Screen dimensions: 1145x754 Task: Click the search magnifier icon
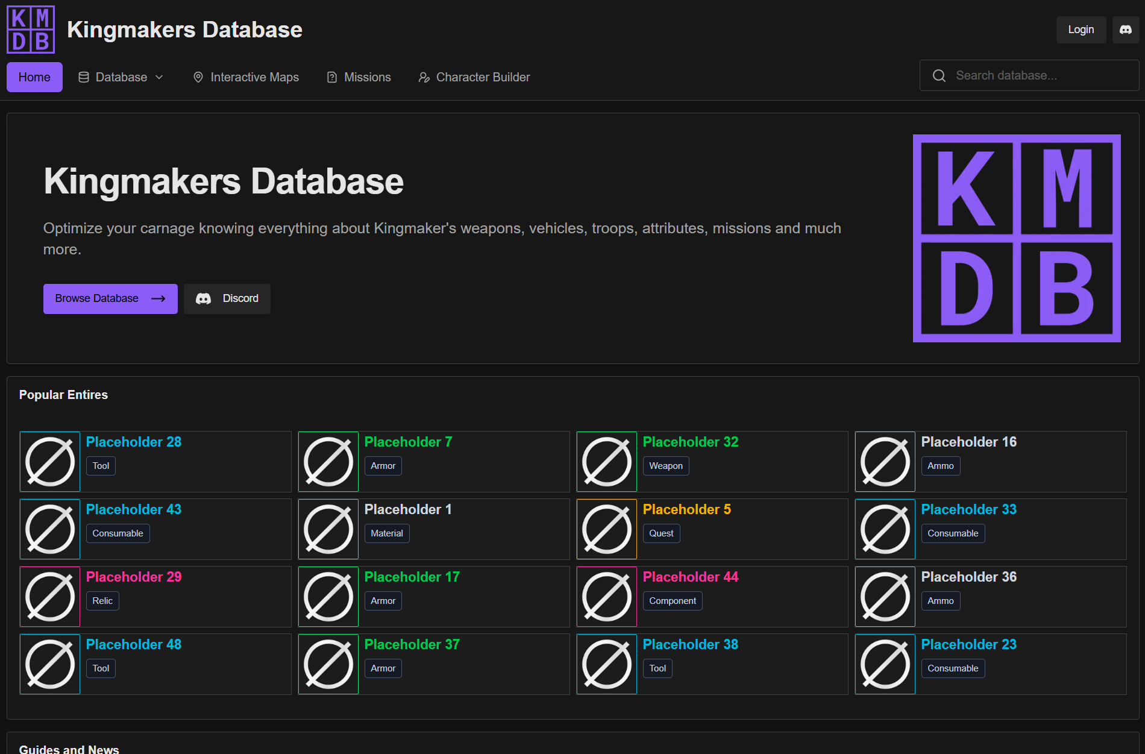[x=939, y=76]
